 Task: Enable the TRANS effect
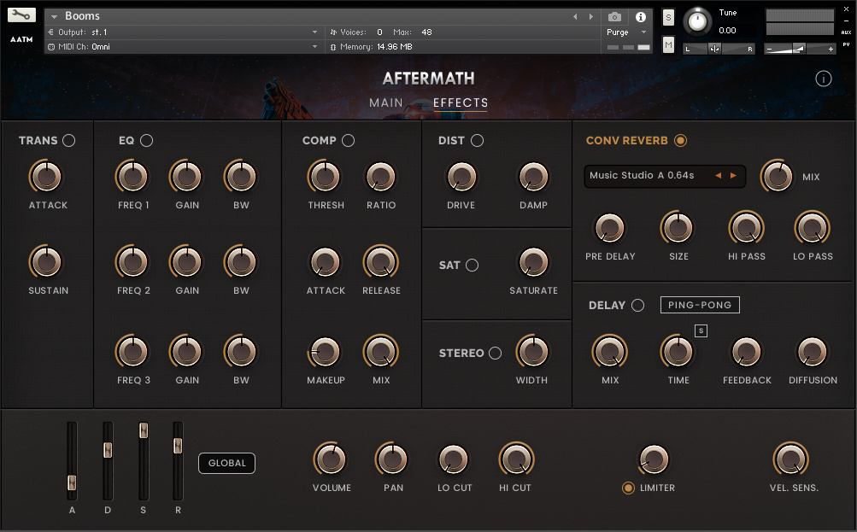tap(68, 141)
